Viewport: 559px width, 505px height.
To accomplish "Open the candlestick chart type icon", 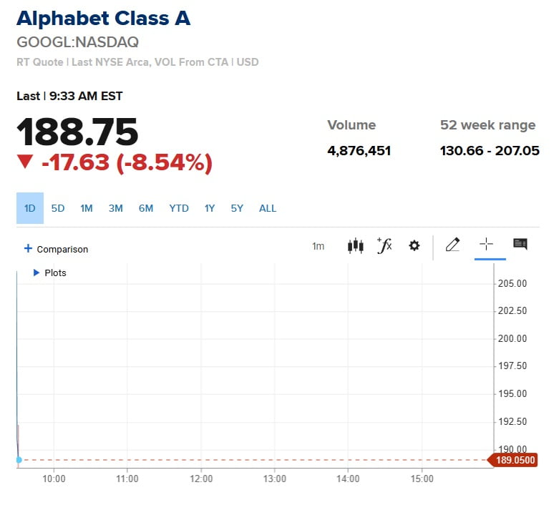I will [355, 245].
